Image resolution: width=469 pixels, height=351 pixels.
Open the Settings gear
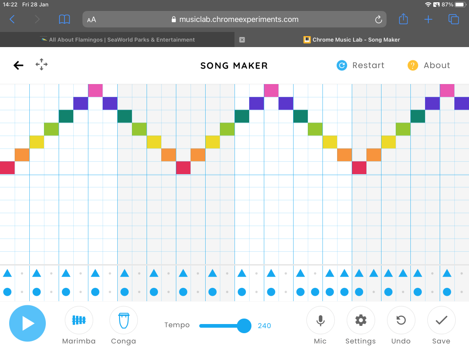361,320
